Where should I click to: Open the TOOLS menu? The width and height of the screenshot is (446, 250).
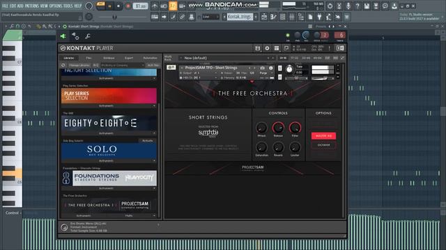coord(68,6)
